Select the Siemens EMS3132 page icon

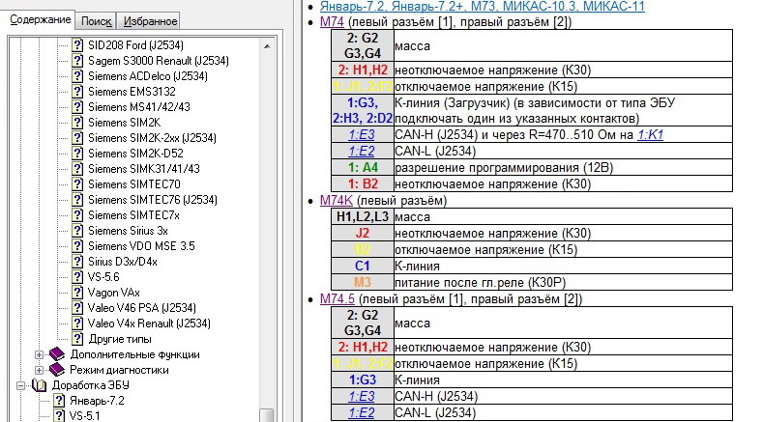pyautogui.click(x=77, y=92)
